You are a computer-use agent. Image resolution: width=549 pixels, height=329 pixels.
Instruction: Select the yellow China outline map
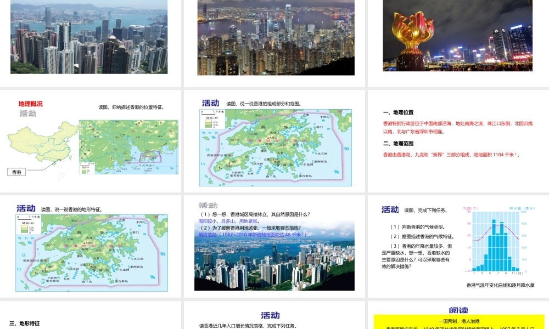(x=42, y=143)
